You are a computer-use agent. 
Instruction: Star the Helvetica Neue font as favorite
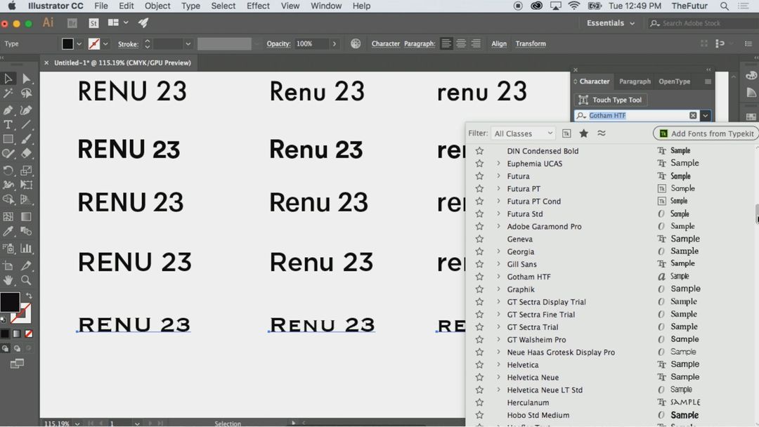pos(479,377)
